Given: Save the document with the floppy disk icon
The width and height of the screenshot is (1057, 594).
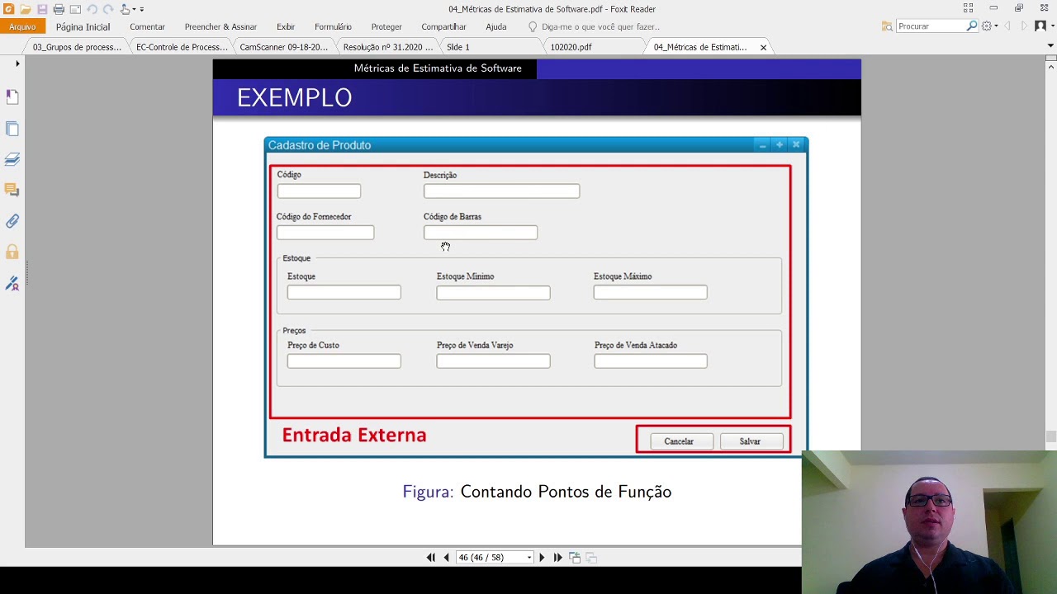Looking at the screenshot, I should pos(42,9).
